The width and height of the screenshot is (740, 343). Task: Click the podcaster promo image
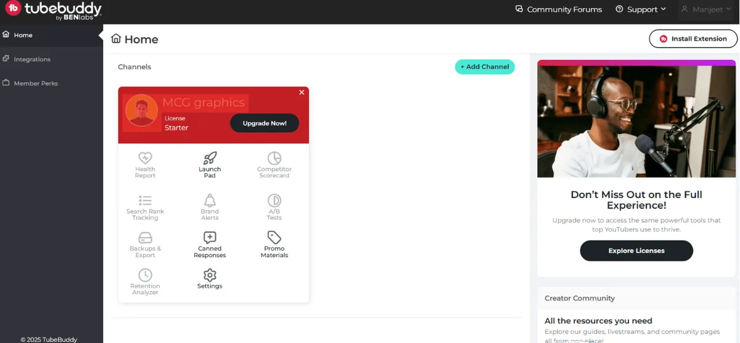[x=636, y=121]
